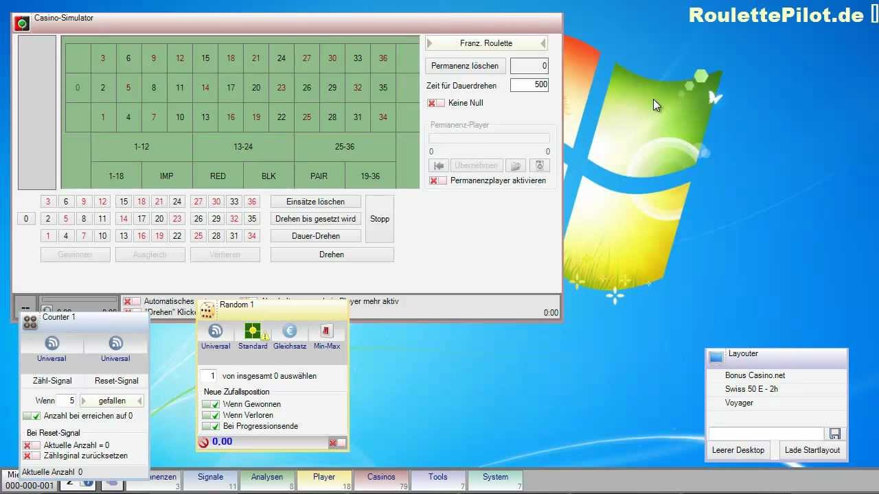Click left arrow of Franz. Roulette selector
This screenshot has height=494, width=879.
click(429, 43)
